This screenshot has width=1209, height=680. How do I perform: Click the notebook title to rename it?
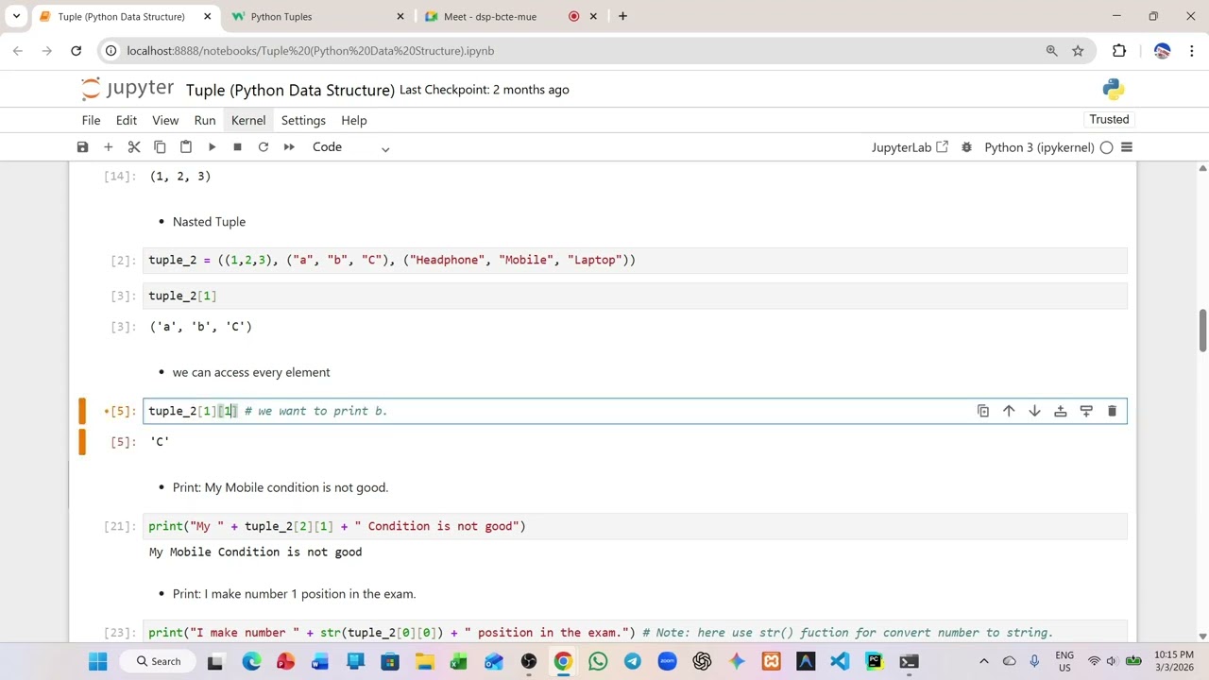290,90
